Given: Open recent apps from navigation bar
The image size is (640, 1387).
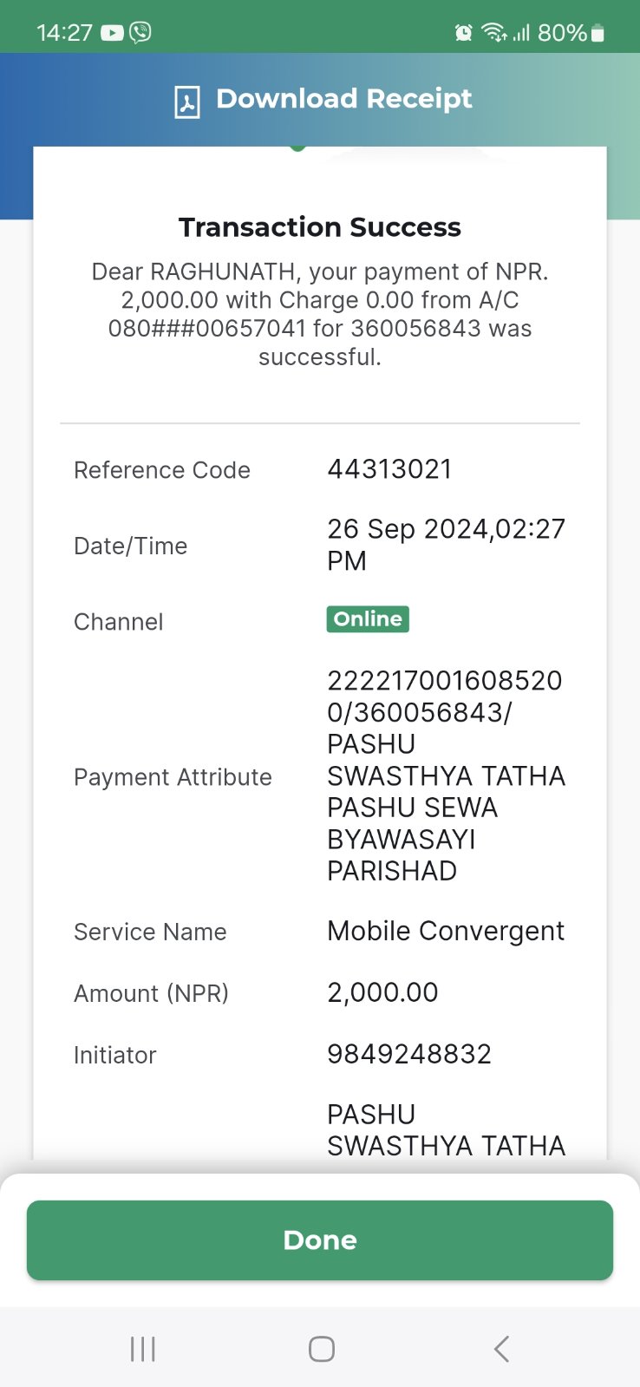Looking at the screenshot, I should [143, 1349].
